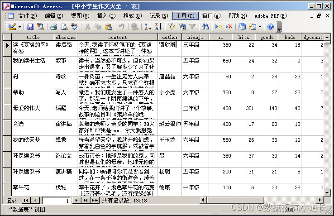334x216 pixels.
Task: Click the title cell 牵牛花
Action: pyautogui.click(x=33, y=190)
